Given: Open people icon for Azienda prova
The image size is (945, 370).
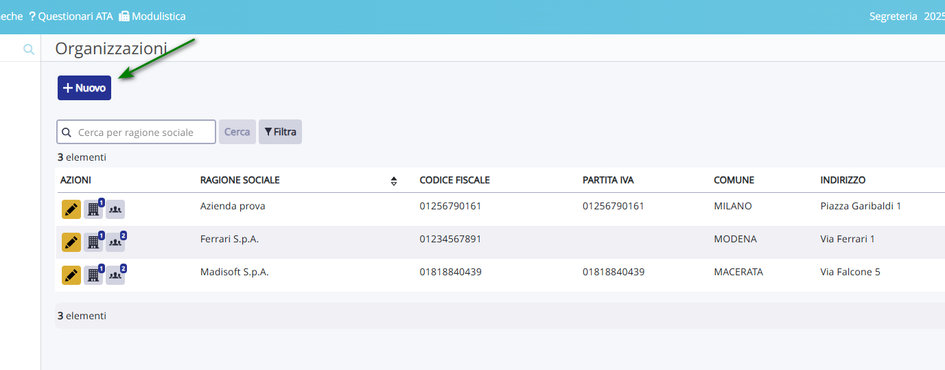Looking at the screenshot, I should pyautogui.click(x=115, y=209).
